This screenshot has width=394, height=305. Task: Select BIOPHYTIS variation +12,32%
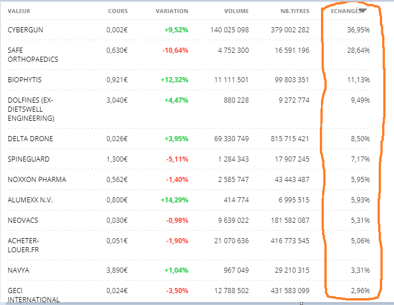coord(174,80)
